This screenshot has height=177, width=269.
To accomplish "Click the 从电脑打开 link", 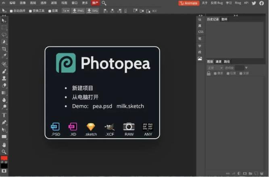I will 85,97.
